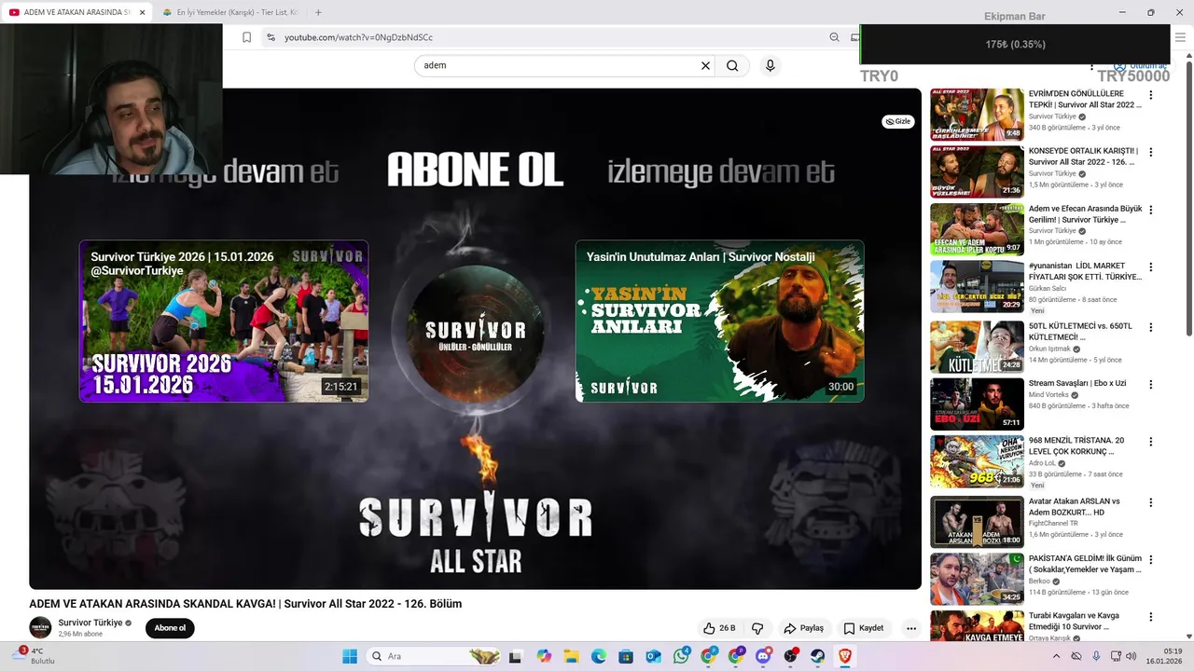Click the Survivor subscribe circle in end screen
1194x671 pixels.
[x=476, y=320]
